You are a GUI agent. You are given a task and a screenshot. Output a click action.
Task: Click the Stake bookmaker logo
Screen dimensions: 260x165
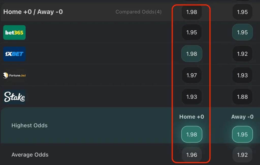coord(14,97)
